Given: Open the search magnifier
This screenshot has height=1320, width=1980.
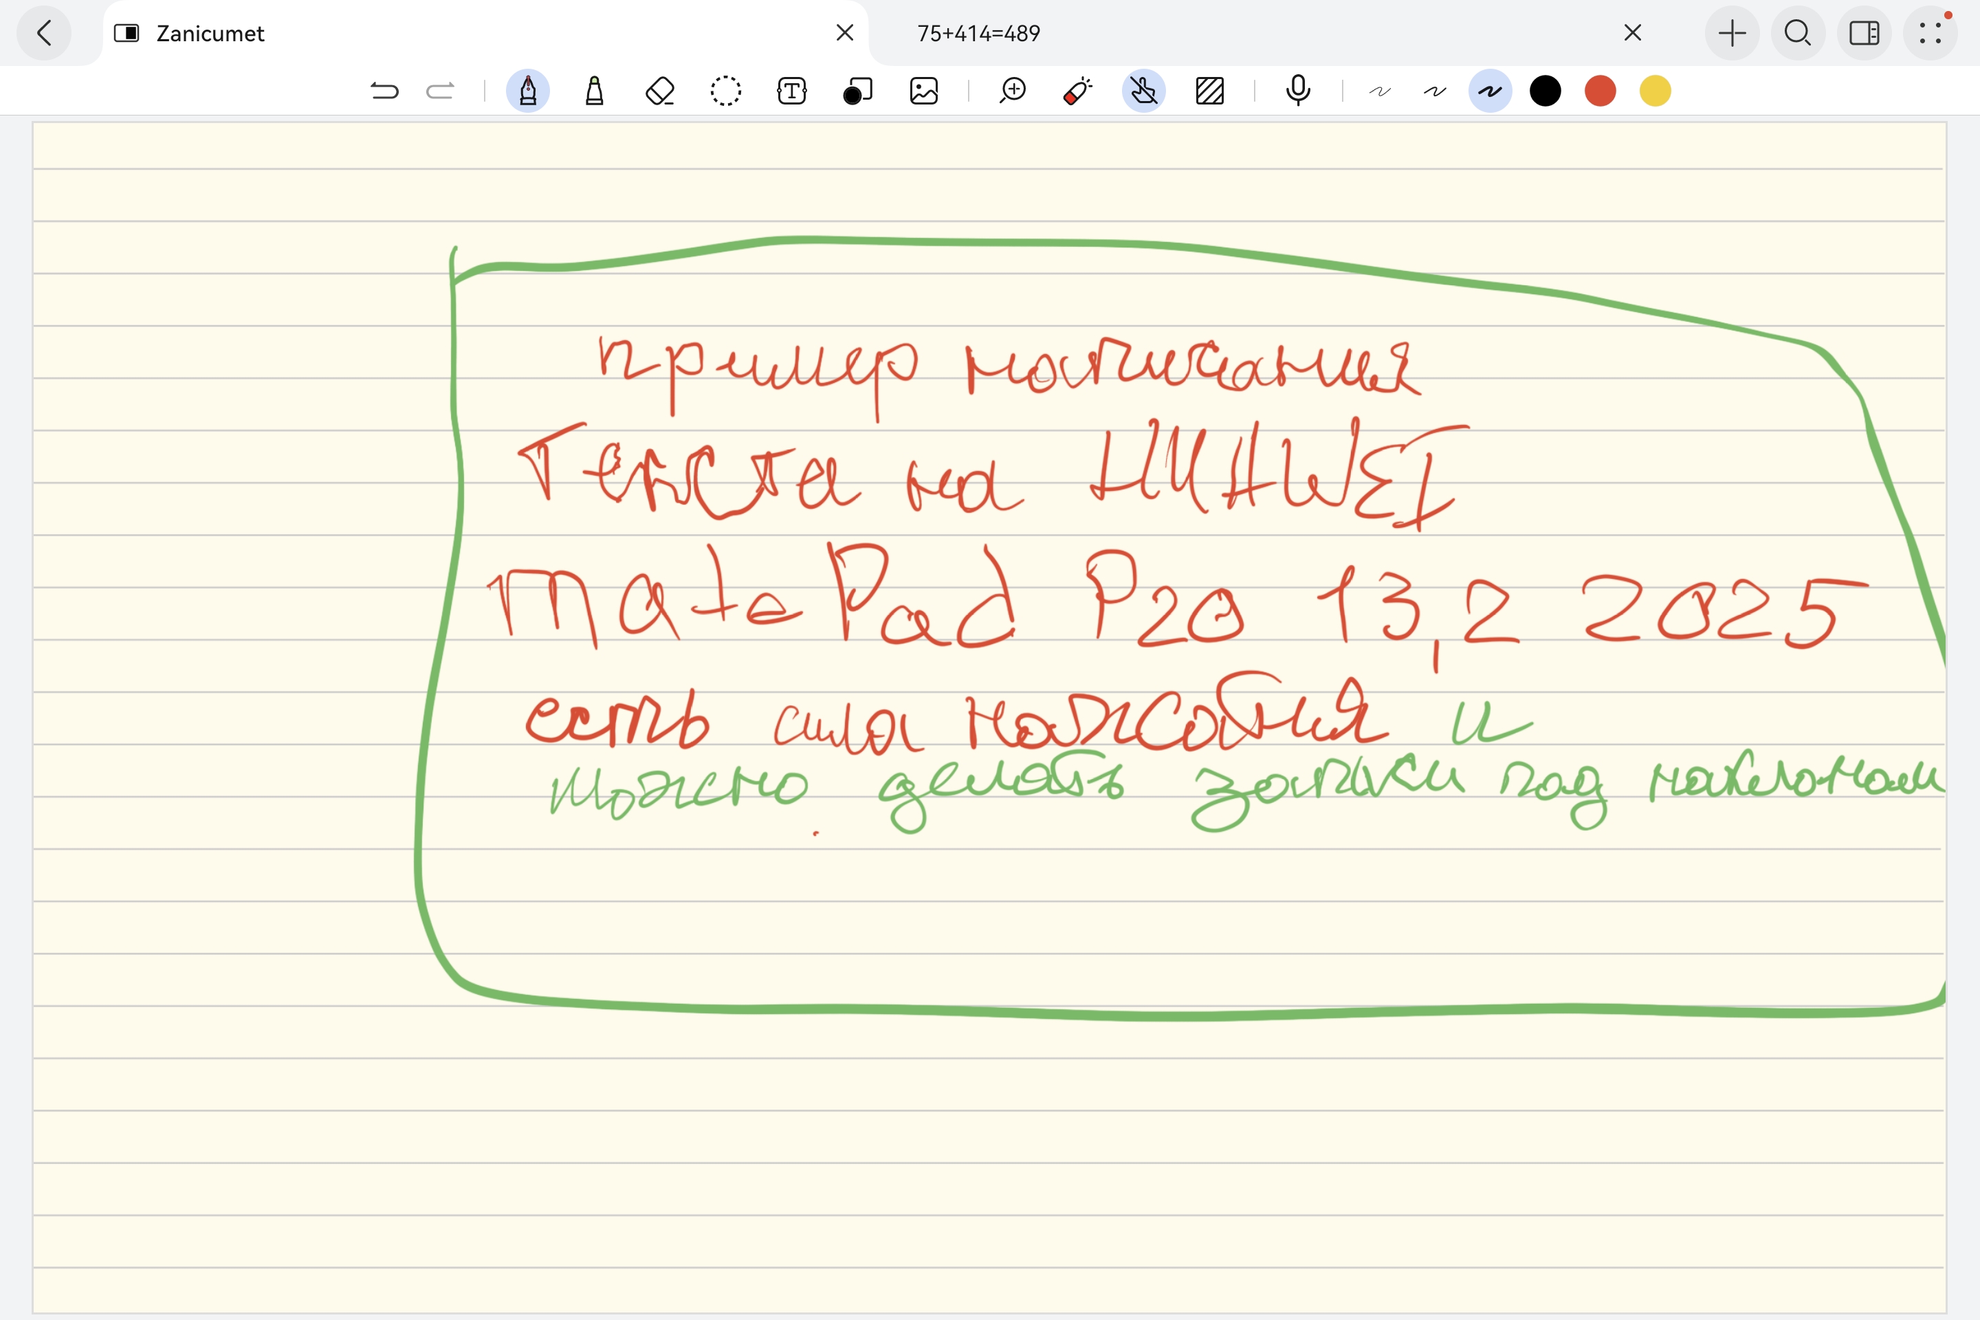Looking at the screenshot, I should click(x=1797, y=34).
